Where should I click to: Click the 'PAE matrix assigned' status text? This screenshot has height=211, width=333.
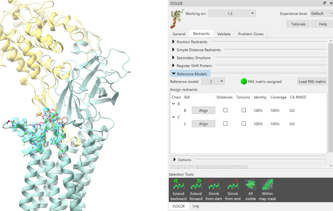pyautogui.click(x=265, y=81)
